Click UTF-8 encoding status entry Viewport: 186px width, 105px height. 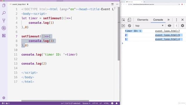pyautogui.click(x=95, y=103)
